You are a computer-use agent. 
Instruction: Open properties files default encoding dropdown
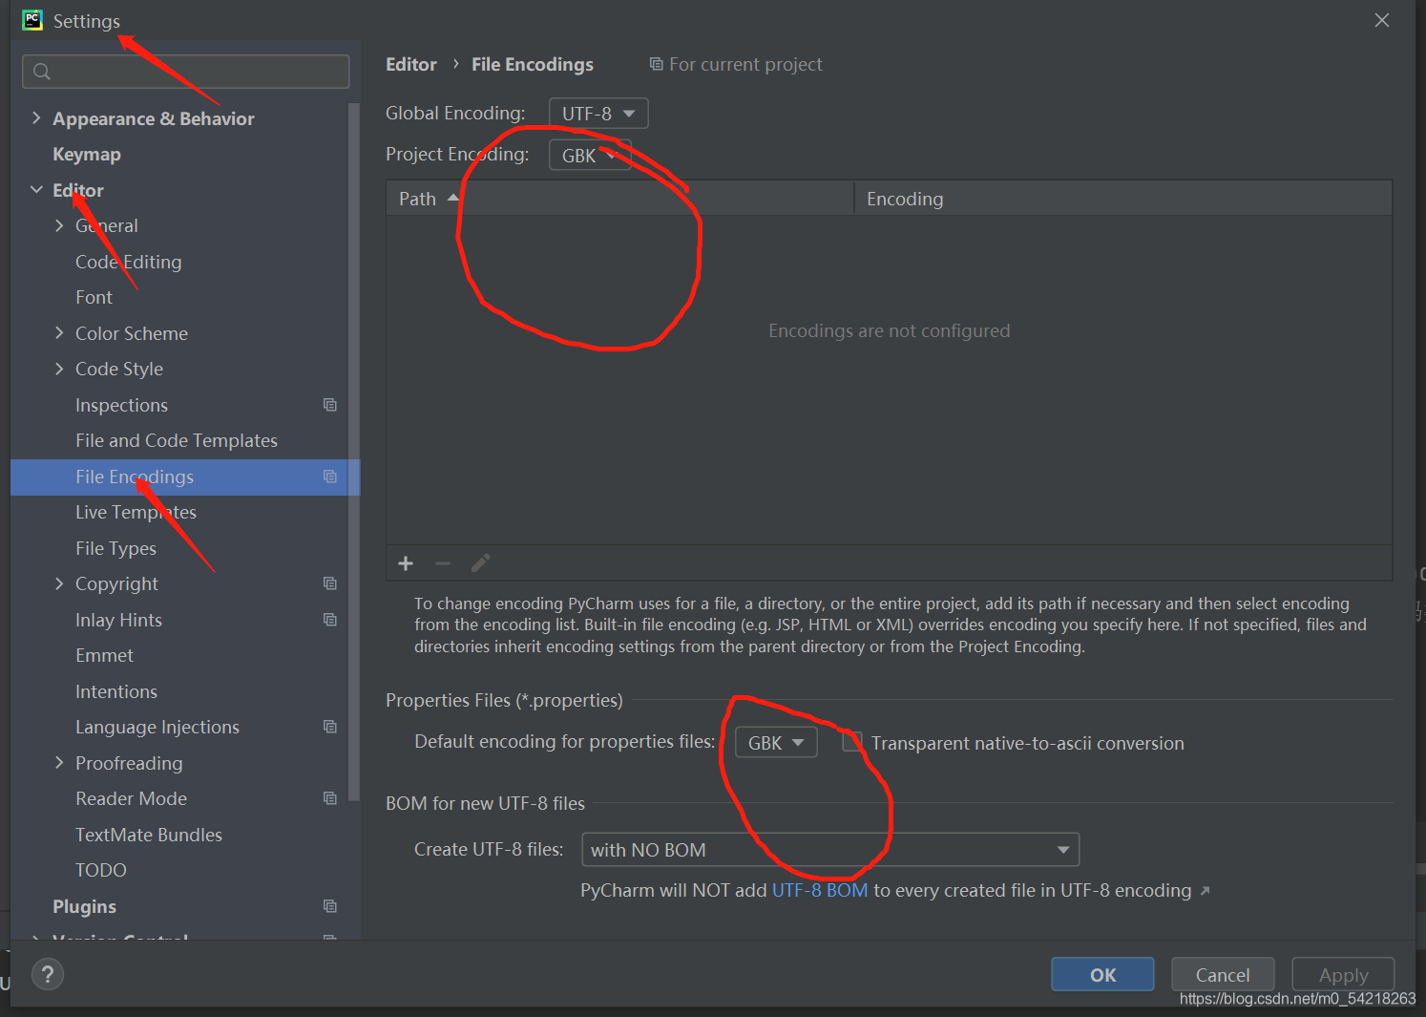point(776,742)
